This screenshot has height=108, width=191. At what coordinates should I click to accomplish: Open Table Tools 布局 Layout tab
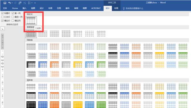(x=116, y=8)
